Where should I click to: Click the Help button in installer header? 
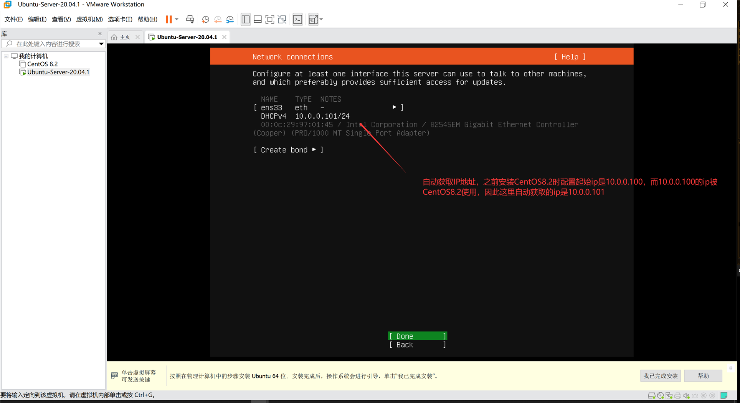tap(570, 57)
